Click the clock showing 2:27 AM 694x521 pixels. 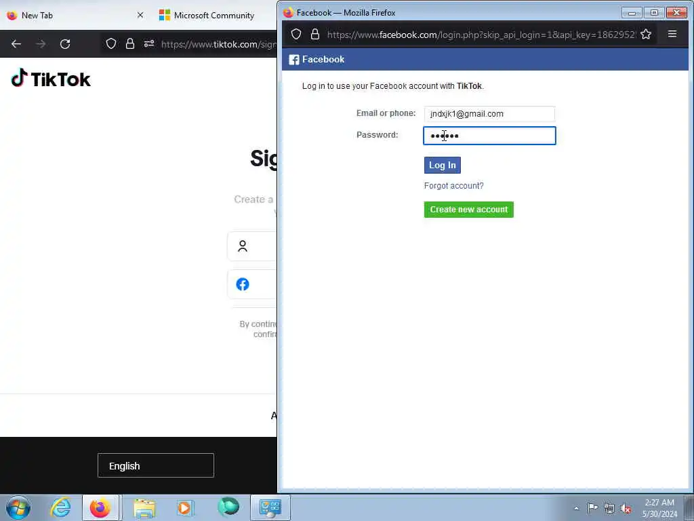click(659, 503)
